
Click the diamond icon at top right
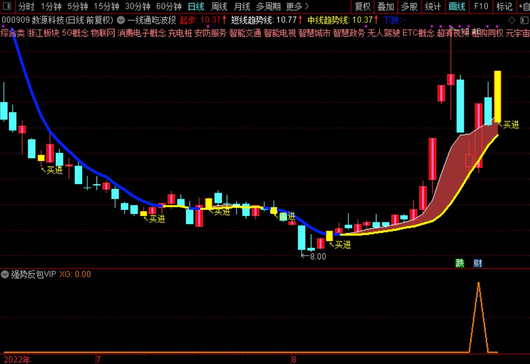512,20
